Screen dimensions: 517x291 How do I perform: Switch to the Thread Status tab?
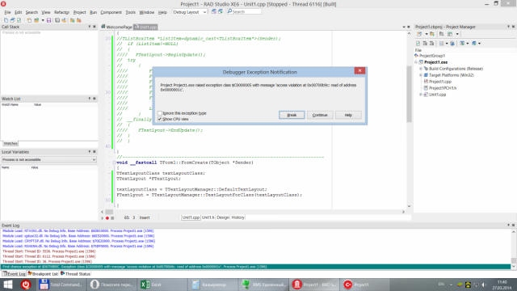(x=75, y=274)
